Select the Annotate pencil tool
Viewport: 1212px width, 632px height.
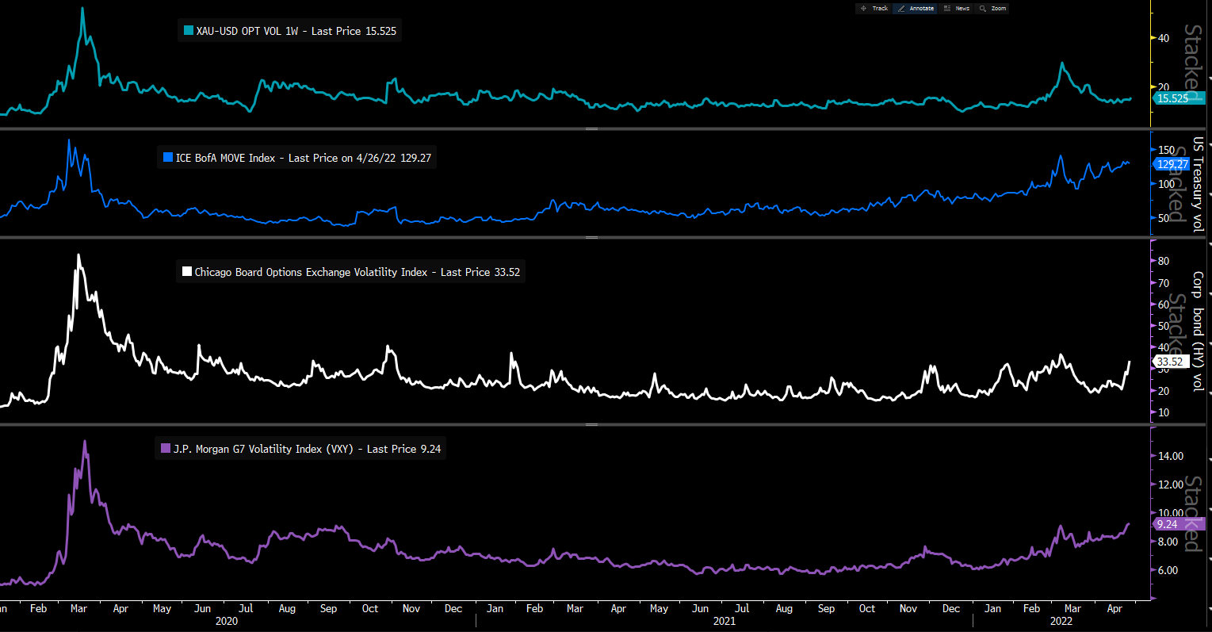tap(916, 9)
